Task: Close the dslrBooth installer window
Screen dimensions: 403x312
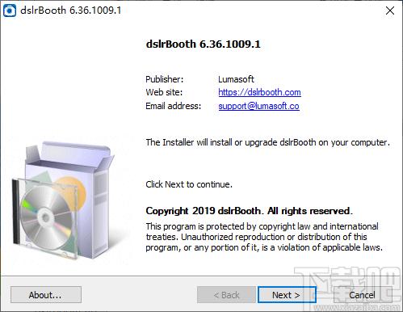Action: [390, 11]
